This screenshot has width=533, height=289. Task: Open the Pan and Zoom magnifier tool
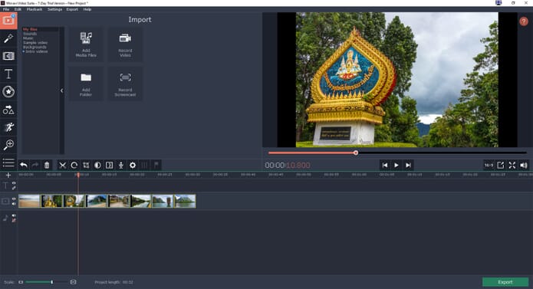point(8,145)
